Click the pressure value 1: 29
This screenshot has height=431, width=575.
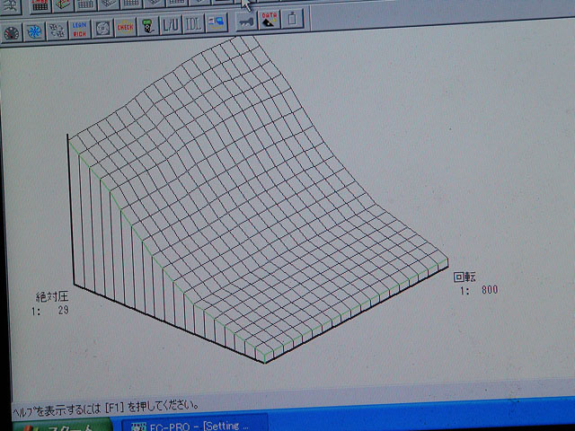(50, 311)
